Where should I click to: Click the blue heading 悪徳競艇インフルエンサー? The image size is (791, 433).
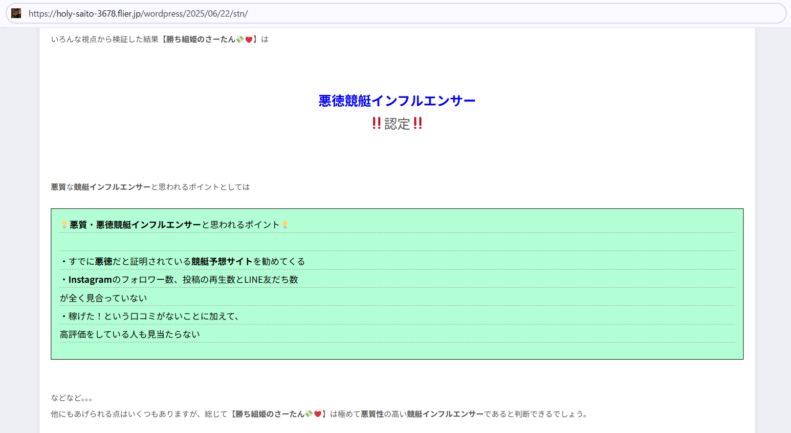(x=396, y=101)
